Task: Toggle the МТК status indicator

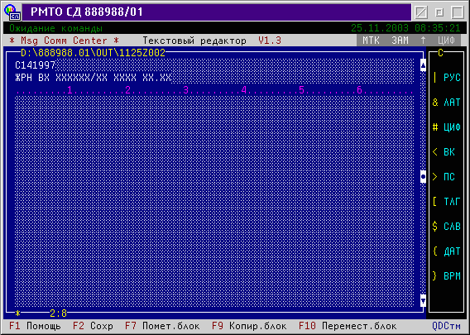Action: pos(371,41)
